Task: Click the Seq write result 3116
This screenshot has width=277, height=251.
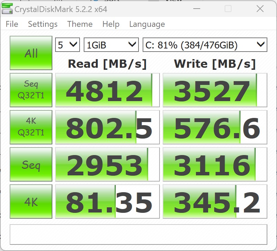Action: coord(215,164)
